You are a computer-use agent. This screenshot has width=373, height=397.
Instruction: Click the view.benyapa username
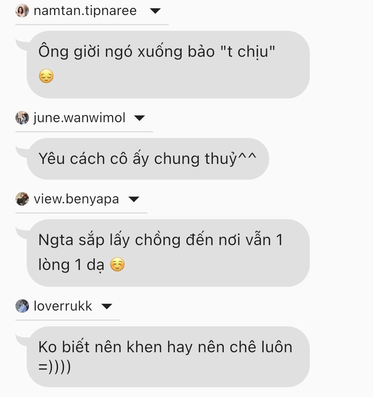[76, 199]
